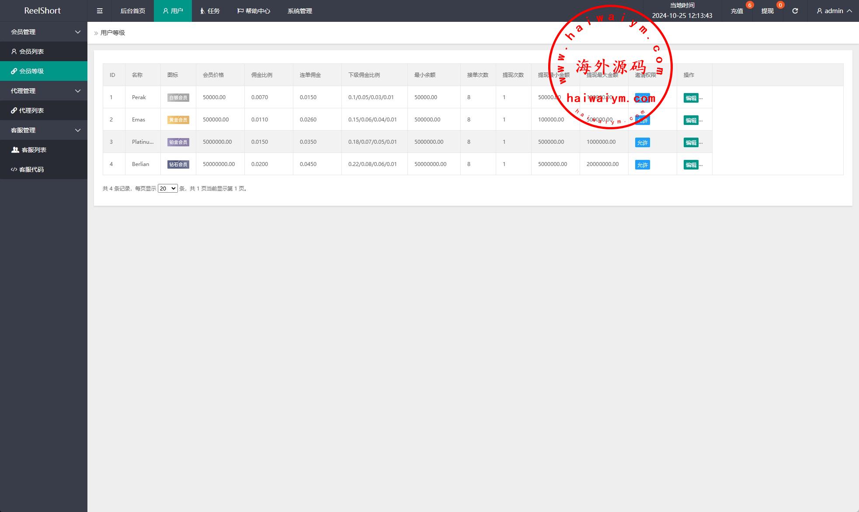Image resolution: width=859 pixels, height=512 pixels.
Task: Click the 白银会员 icon badge for Perak
Action: click(x=178, y=98)
